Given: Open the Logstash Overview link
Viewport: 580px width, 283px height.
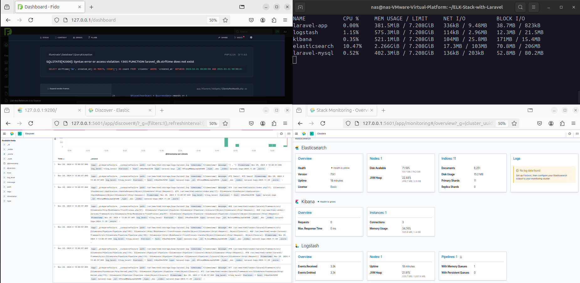Looking at the screenshot, I should pyautogui.click(x=305, y=257).
